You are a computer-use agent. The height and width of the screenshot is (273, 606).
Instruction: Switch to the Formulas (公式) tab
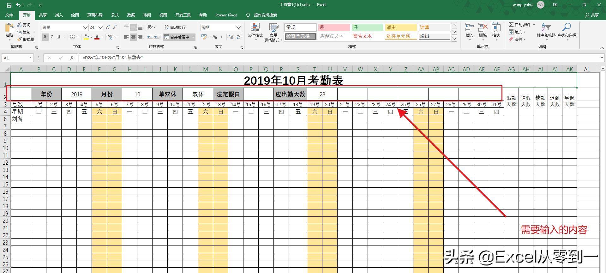pos(115,15)
